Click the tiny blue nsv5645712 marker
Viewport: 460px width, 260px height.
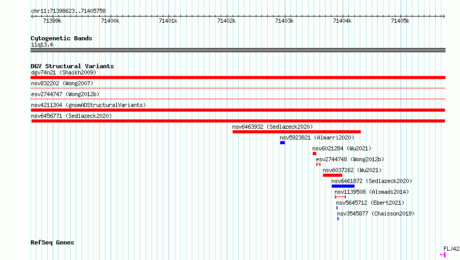(337, 208)
